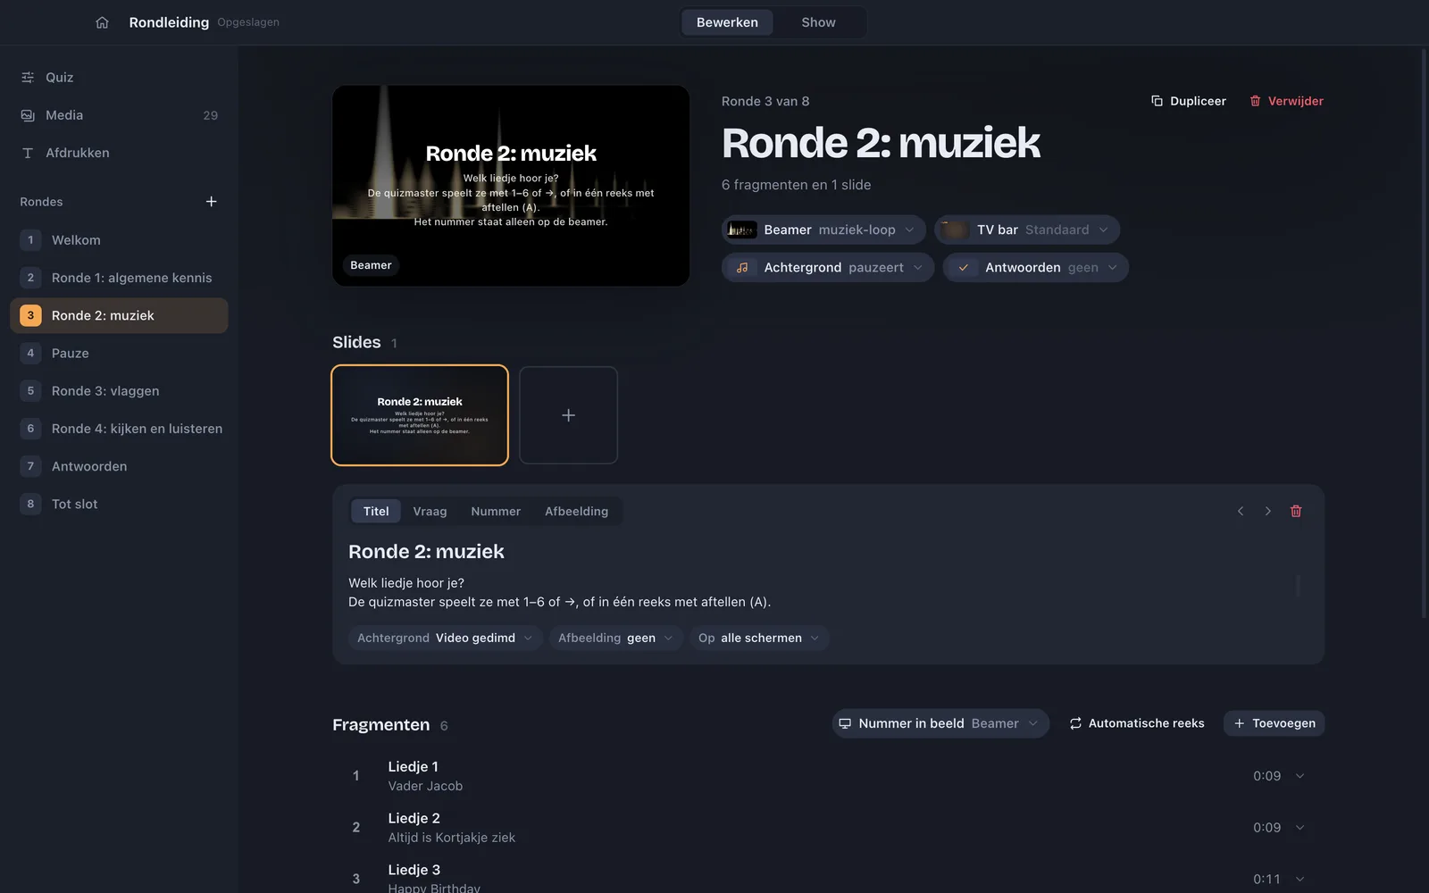Select Tot slot round
1429x893 pixels.
(x=119, y=504)
